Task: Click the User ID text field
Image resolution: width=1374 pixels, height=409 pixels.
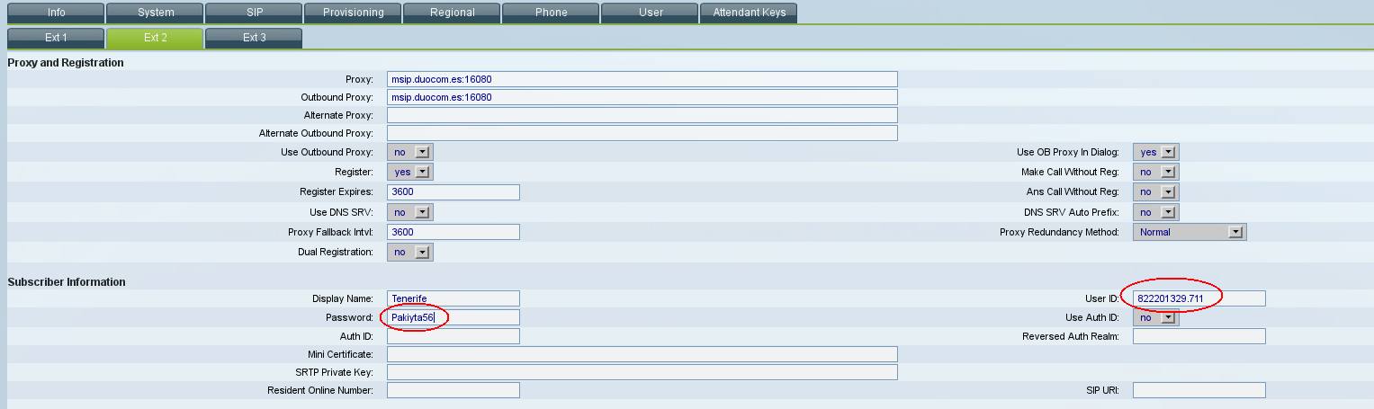Action: [x=1199, y=298]
